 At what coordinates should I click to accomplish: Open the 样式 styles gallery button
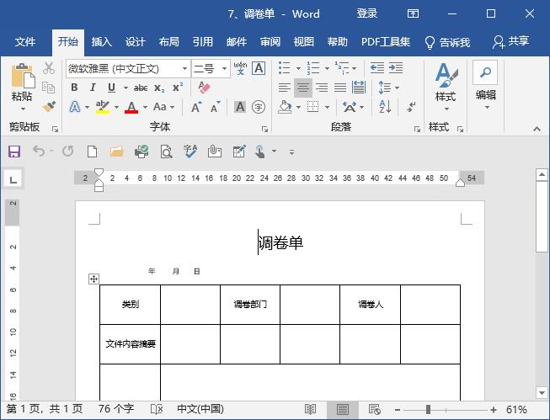[x=446, y=88]
